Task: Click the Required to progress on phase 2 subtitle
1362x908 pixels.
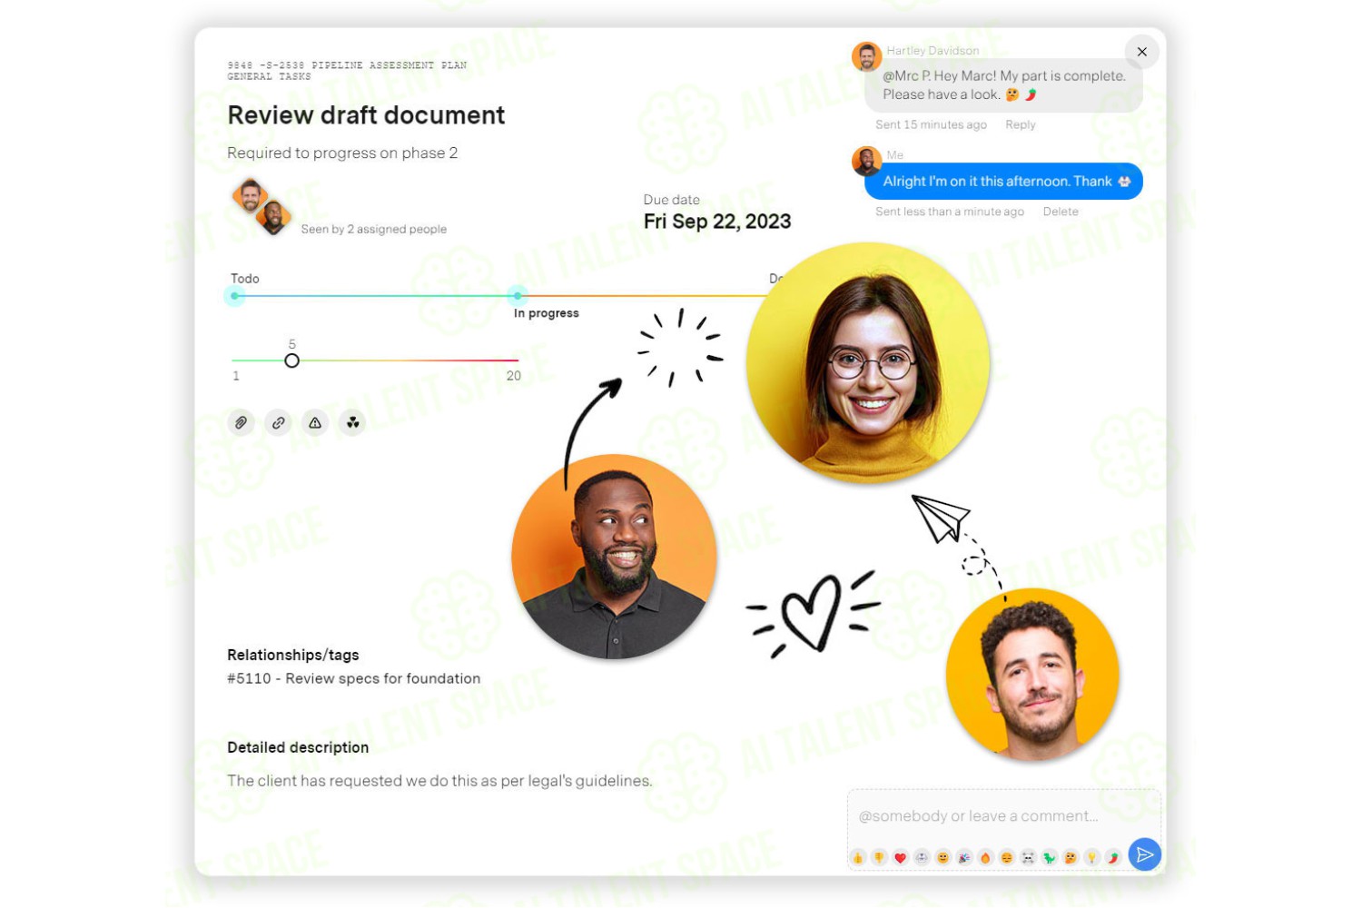Action: [342, 153]
